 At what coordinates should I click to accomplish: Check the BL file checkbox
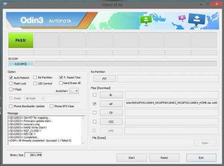[x=95, y=95]
